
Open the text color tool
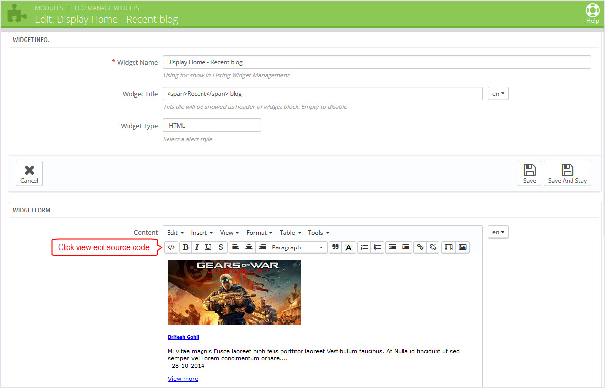[349, 247]
